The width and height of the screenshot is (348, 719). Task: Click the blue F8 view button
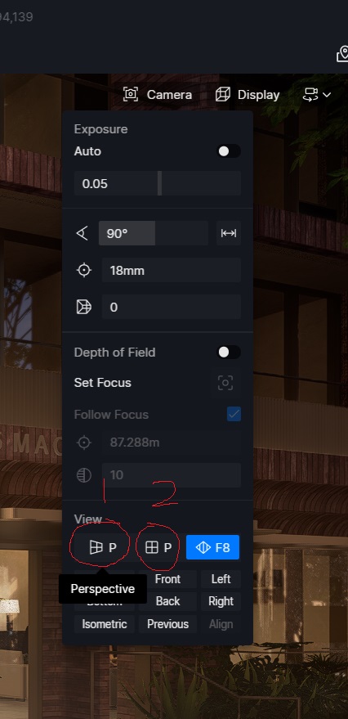click(213, 547)
